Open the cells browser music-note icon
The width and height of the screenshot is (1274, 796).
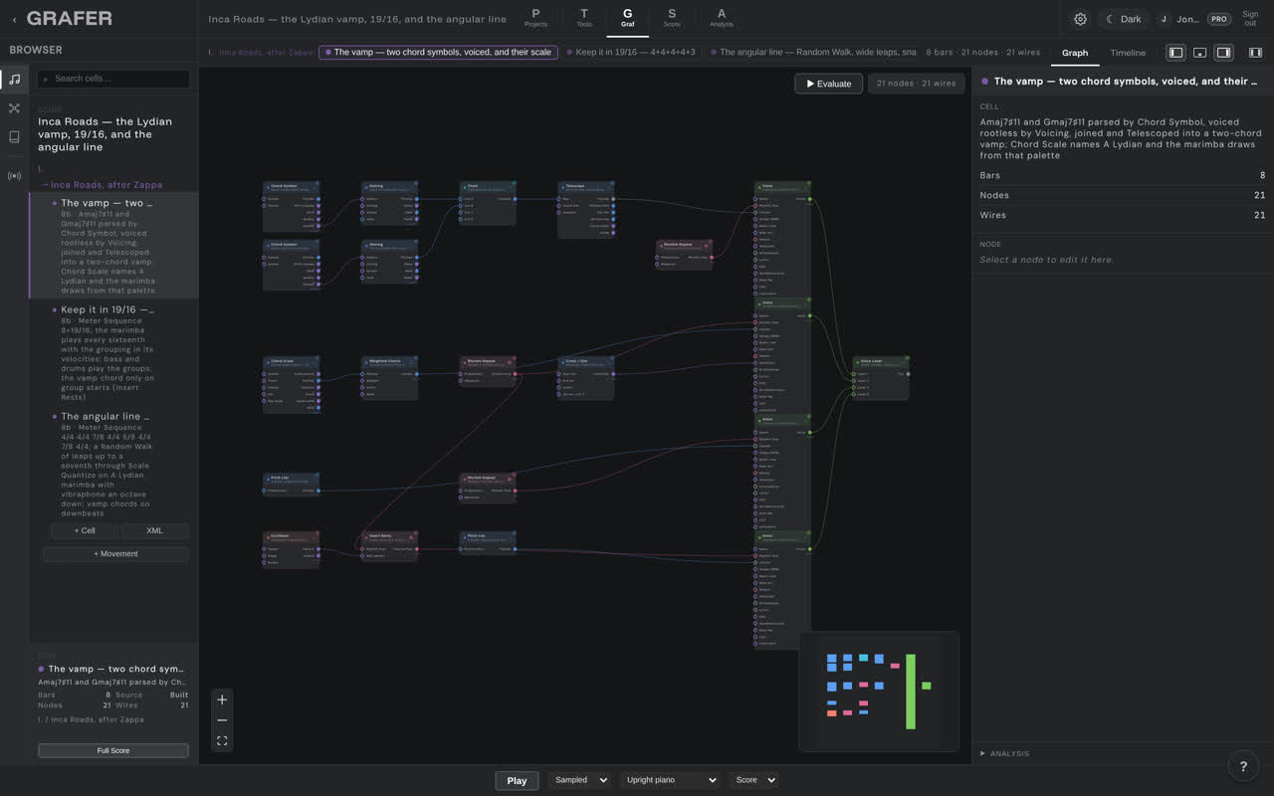tap(14, 79)
